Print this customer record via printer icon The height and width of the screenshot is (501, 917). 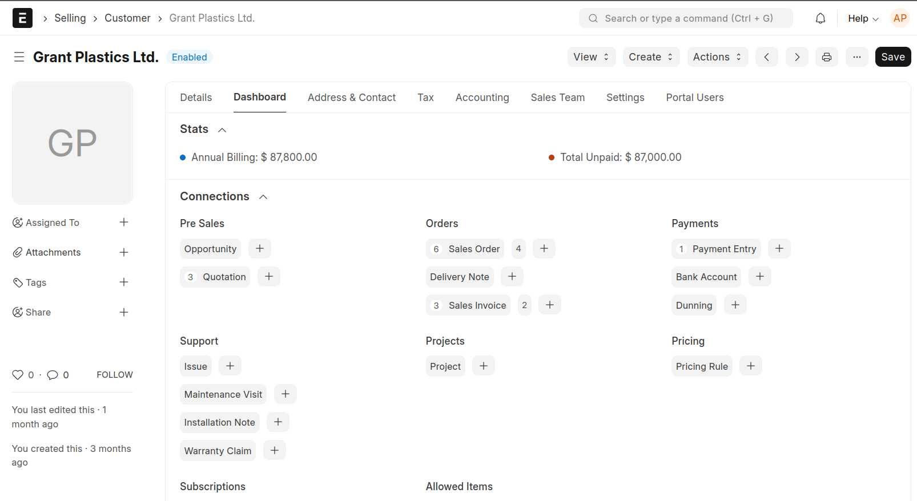(x=826, y=57)
